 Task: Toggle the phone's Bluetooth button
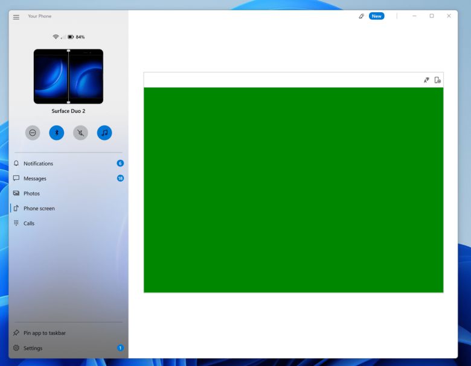[56, 133]
